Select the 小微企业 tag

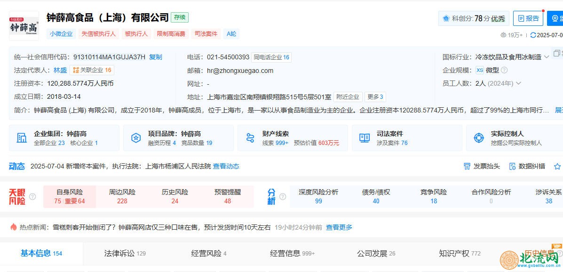[62, 34]
